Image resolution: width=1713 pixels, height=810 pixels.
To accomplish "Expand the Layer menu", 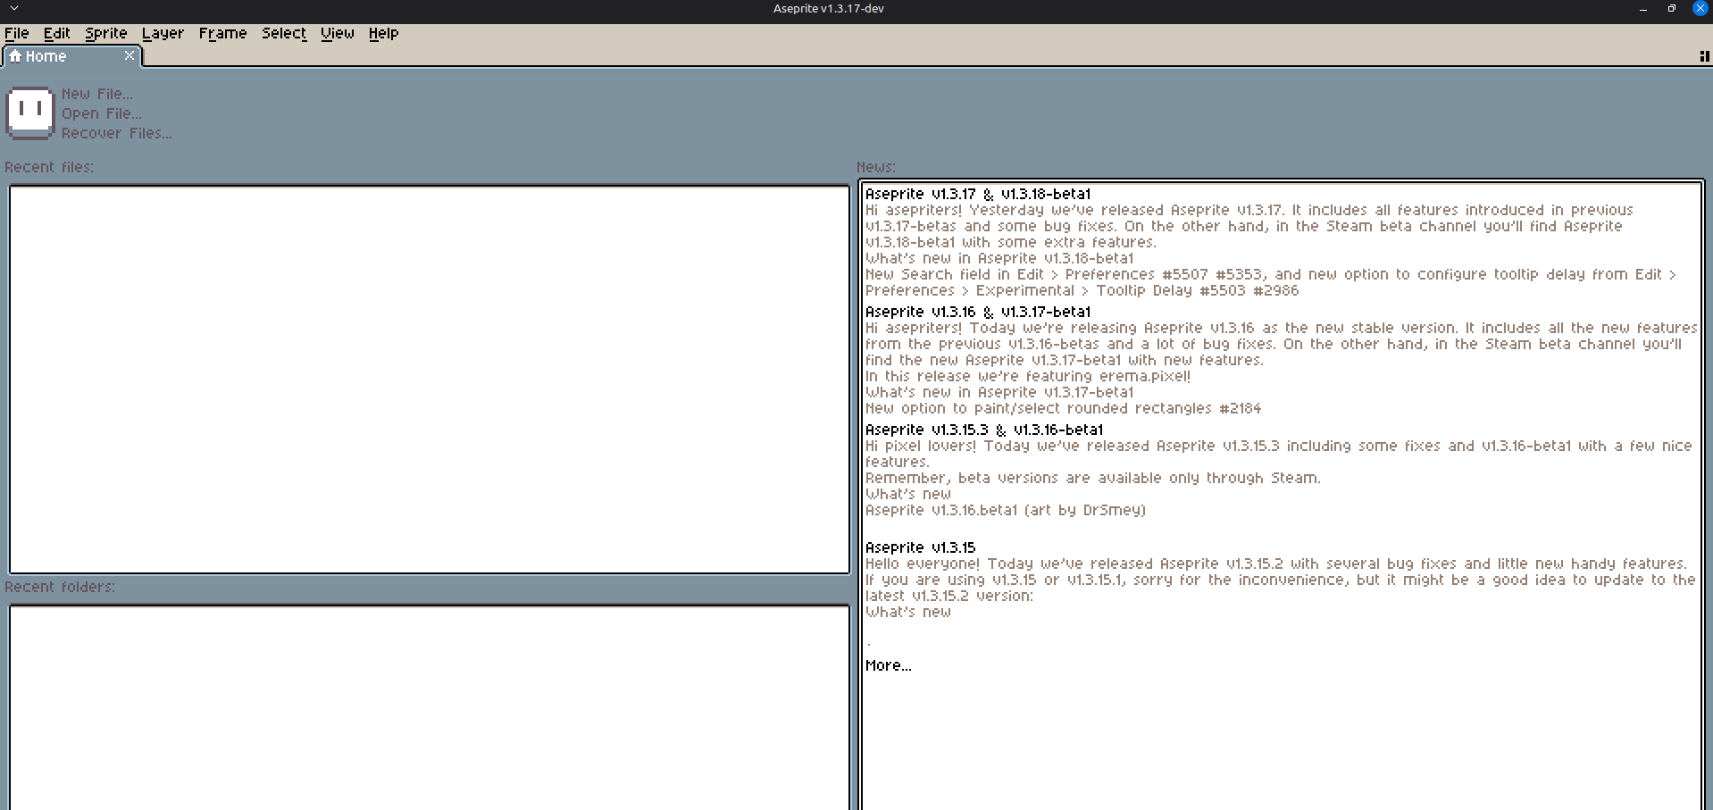I will point(163,33).
